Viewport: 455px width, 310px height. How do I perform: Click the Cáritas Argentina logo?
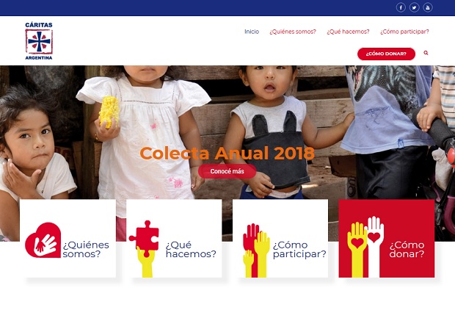[x=39, y=41]
